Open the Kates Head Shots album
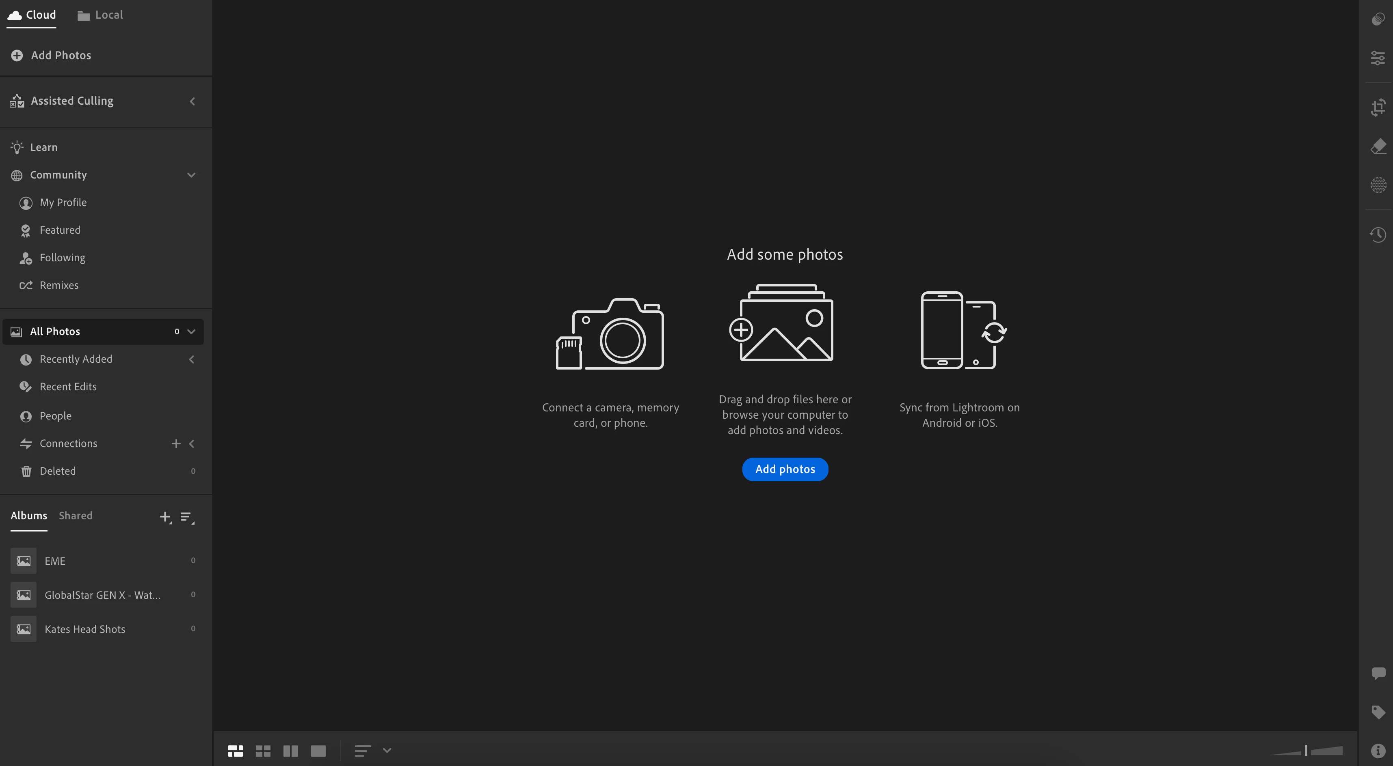 tap(103, 629)
